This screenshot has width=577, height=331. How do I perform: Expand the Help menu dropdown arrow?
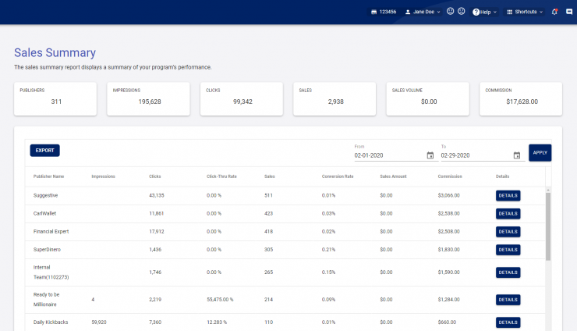point(495,12)
